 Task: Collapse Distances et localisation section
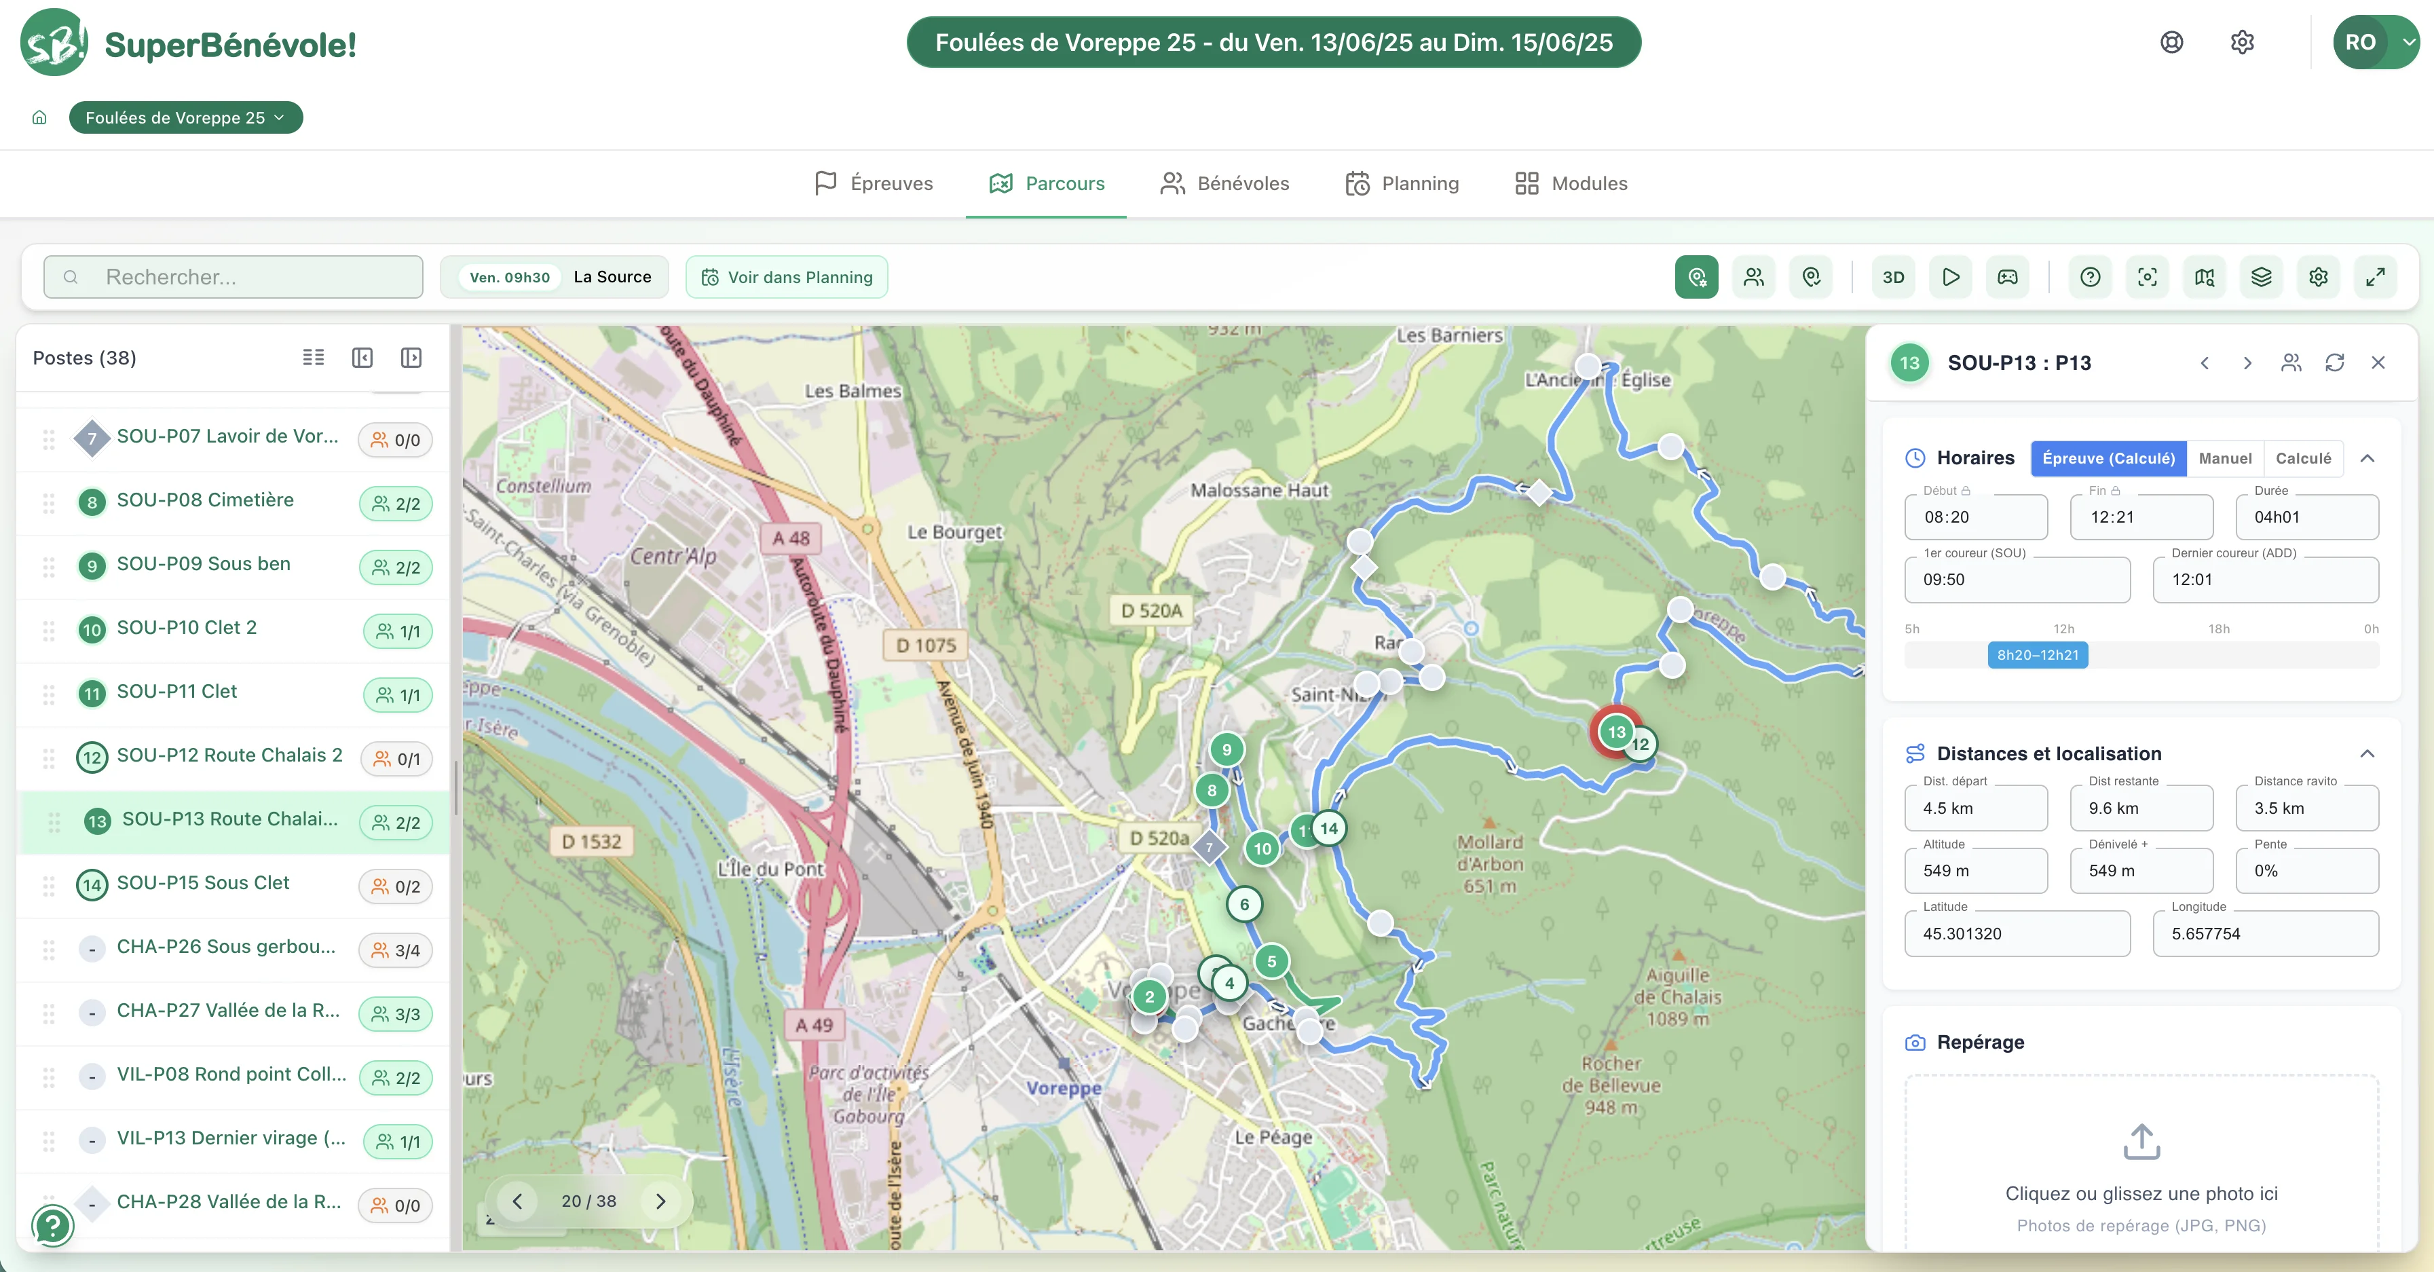[x=2367, y=753]
